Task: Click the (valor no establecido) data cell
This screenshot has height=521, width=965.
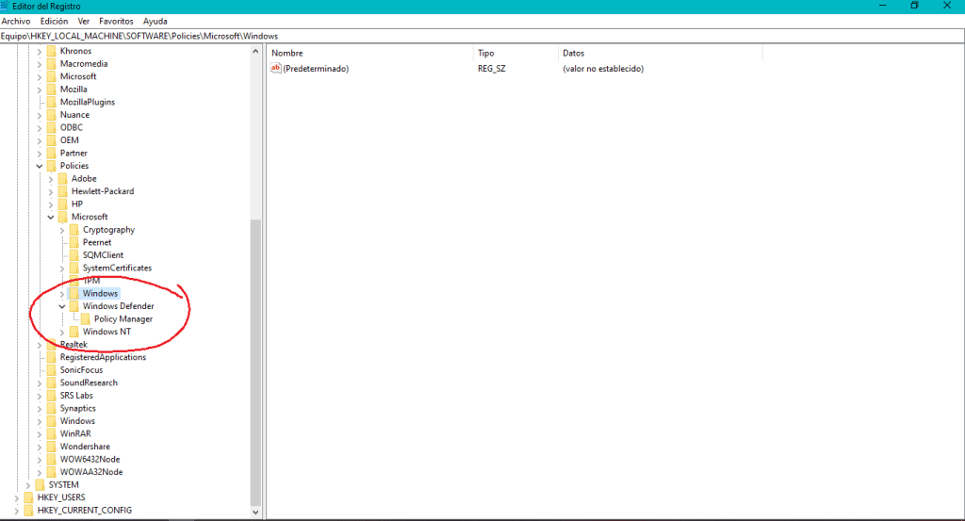Action: coord(603,69)
